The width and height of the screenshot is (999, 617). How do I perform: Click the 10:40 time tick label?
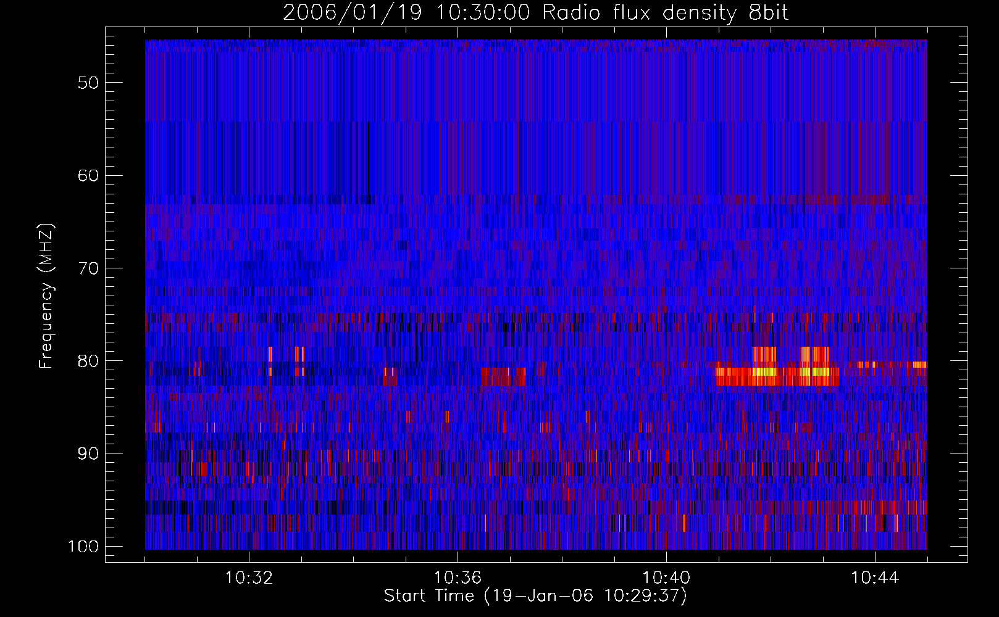tap(666, 578)
